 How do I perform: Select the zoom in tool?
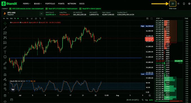click(5, 68)
